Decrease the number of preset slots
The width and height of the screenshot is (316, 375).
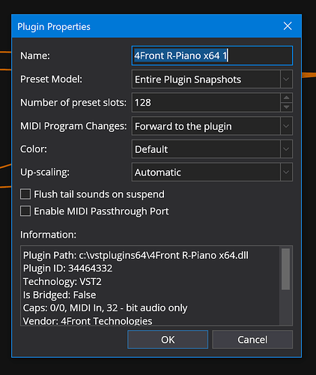tap(286, 107)
